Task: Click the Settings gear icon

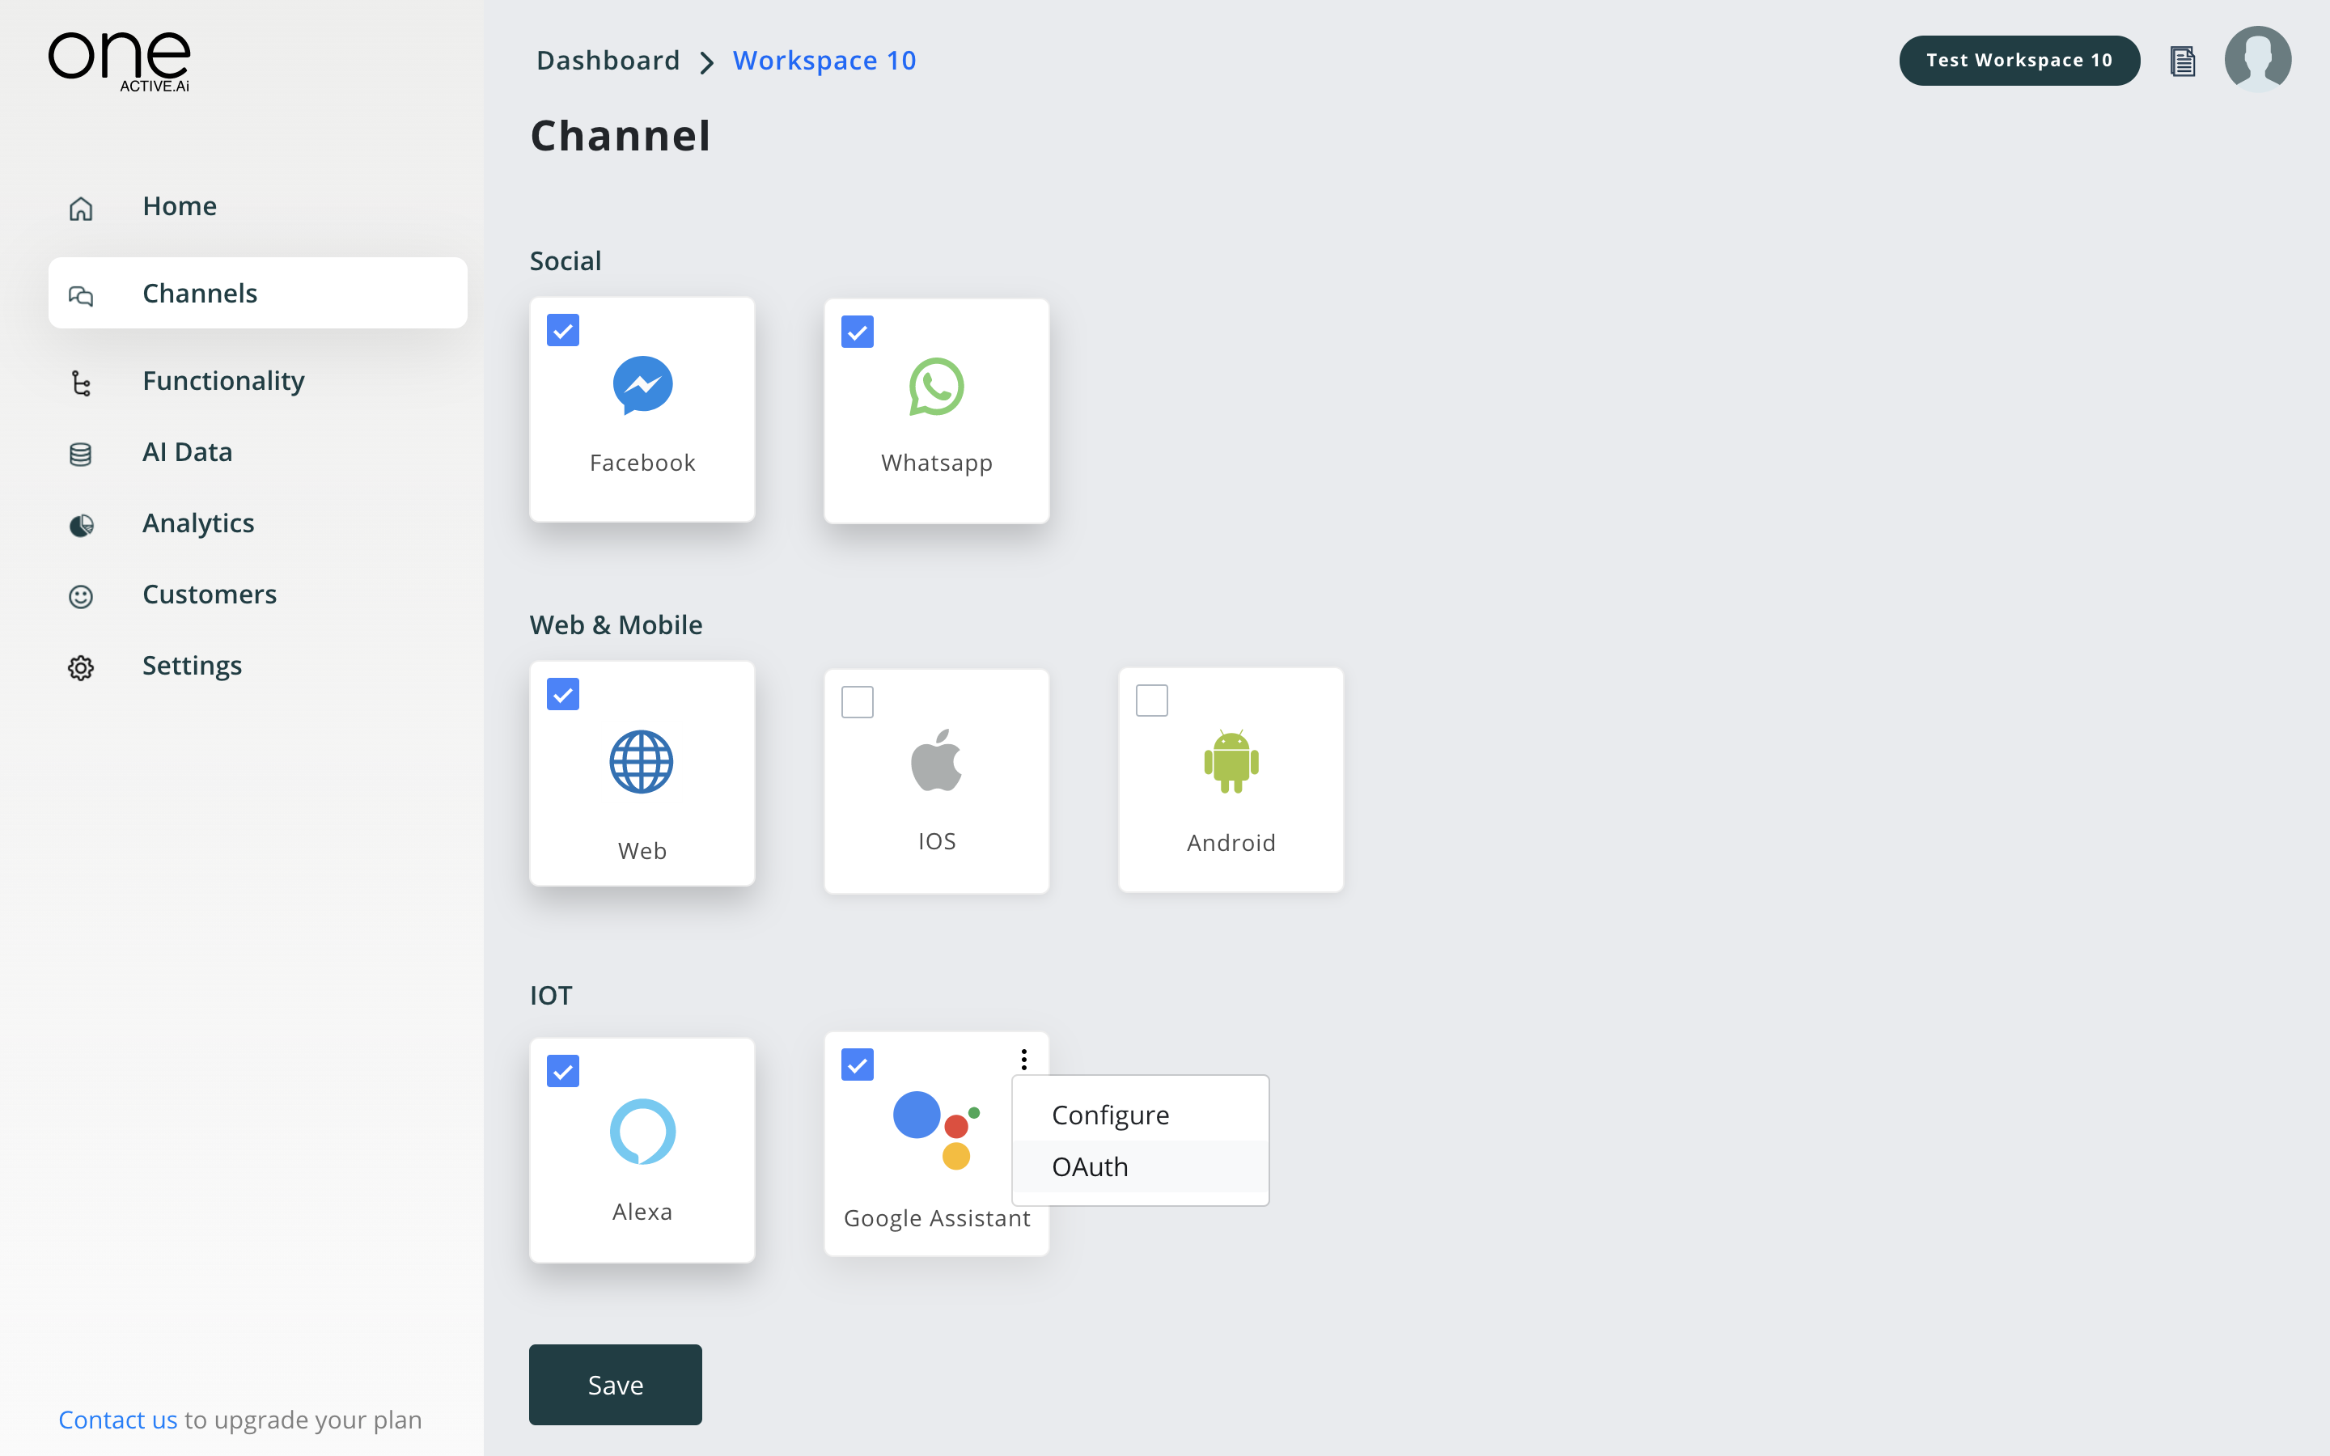Action: 81,667
